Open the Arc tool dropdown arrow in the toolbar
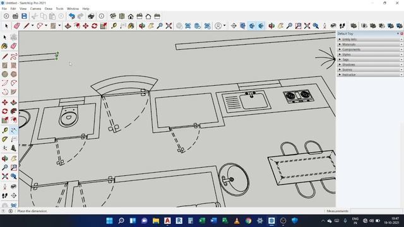The image size is (404, 227). (x=46, y=26)
